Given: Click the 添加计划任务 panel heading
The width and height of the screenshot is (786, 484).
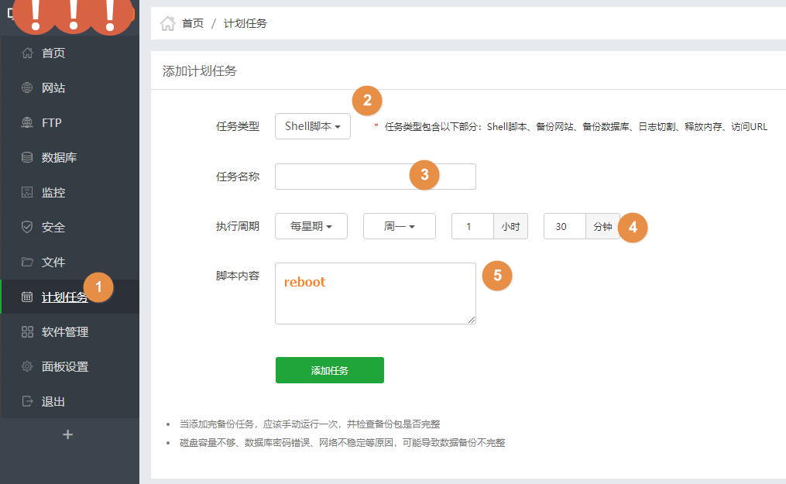Looking at the screenshot, I should [200, 71].
